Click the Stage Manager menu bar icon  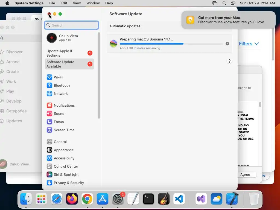pos(215,3)
